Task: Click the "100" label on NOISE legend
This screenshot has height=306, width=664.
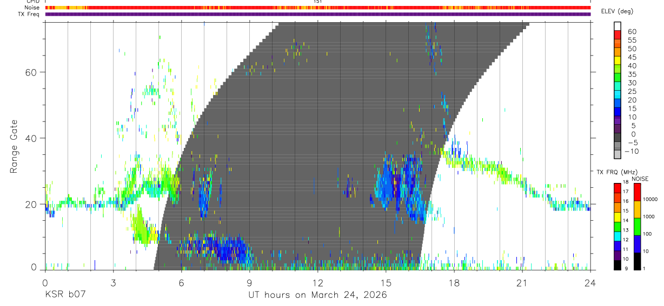Action: click(x=648, y=234)
